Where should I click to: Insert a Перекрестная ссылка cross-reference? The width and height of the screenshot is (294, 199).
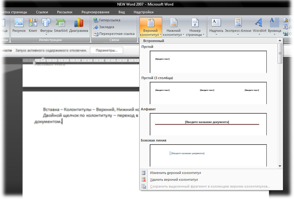114,34
